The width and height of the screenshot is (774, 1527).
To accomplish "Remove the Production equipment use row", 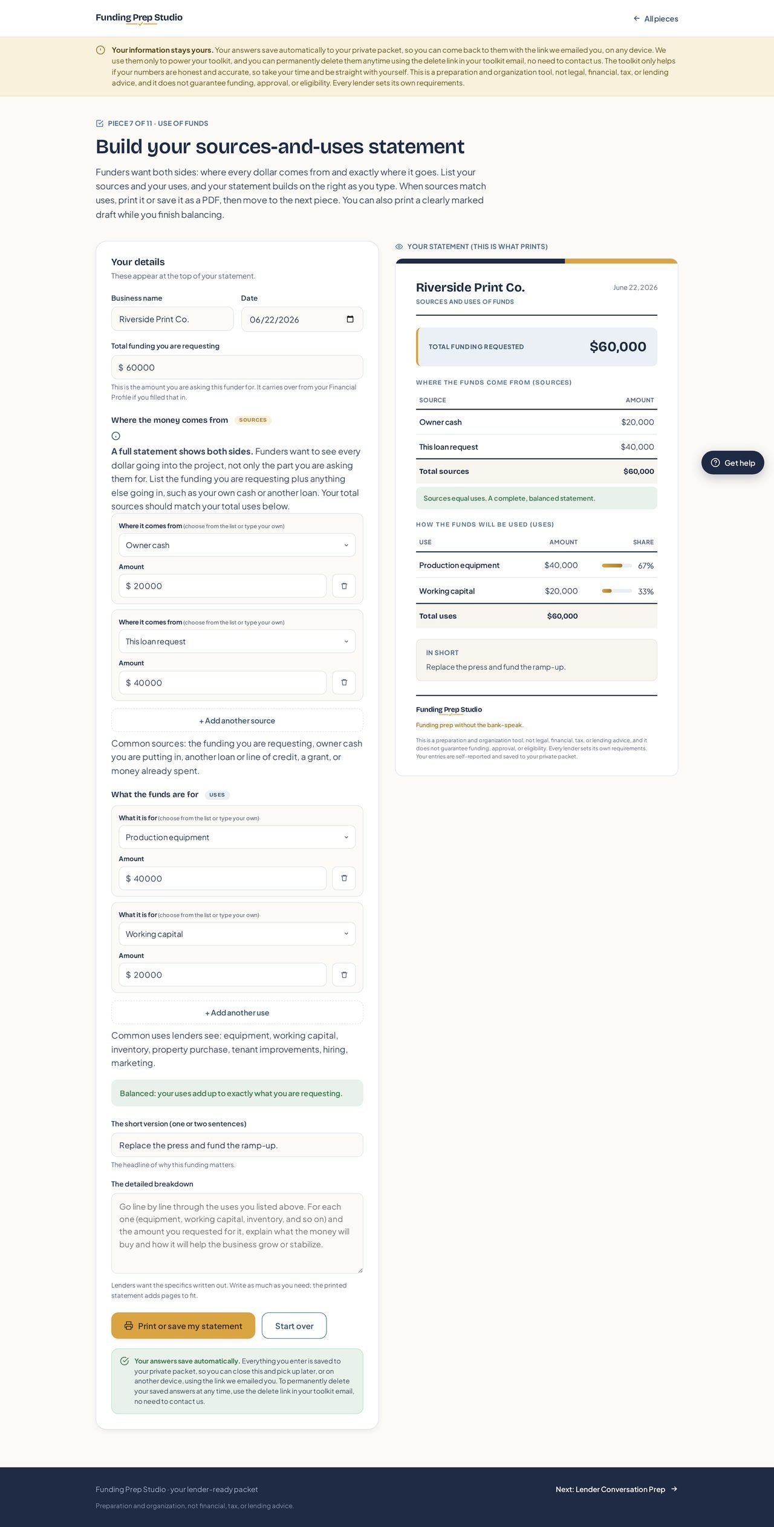I will pyautogui.click(x=344, y=878).
